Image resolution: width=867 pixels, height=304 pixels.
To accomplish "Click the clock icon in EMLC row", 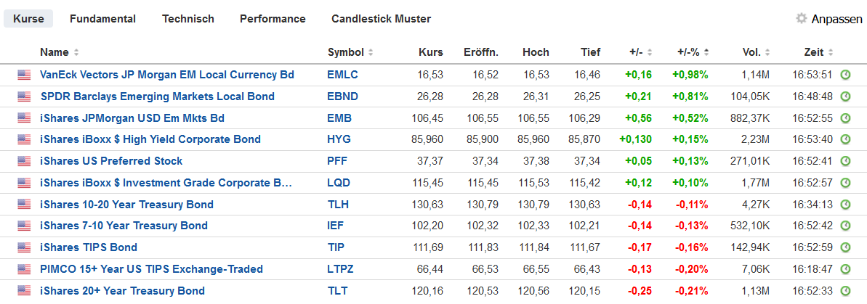I will click(x=845, y=75).
